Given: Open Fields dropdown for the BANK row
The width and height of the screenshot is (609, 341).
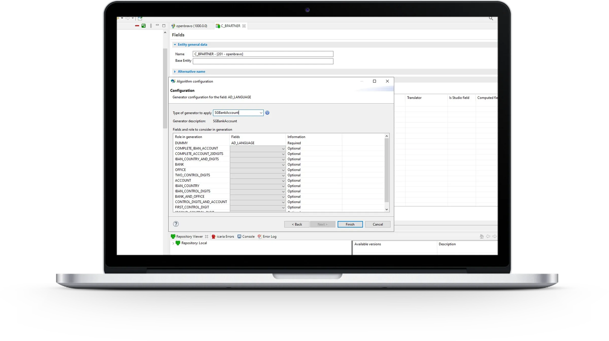Looking at the screenshot, I should (x=258, y=165).
